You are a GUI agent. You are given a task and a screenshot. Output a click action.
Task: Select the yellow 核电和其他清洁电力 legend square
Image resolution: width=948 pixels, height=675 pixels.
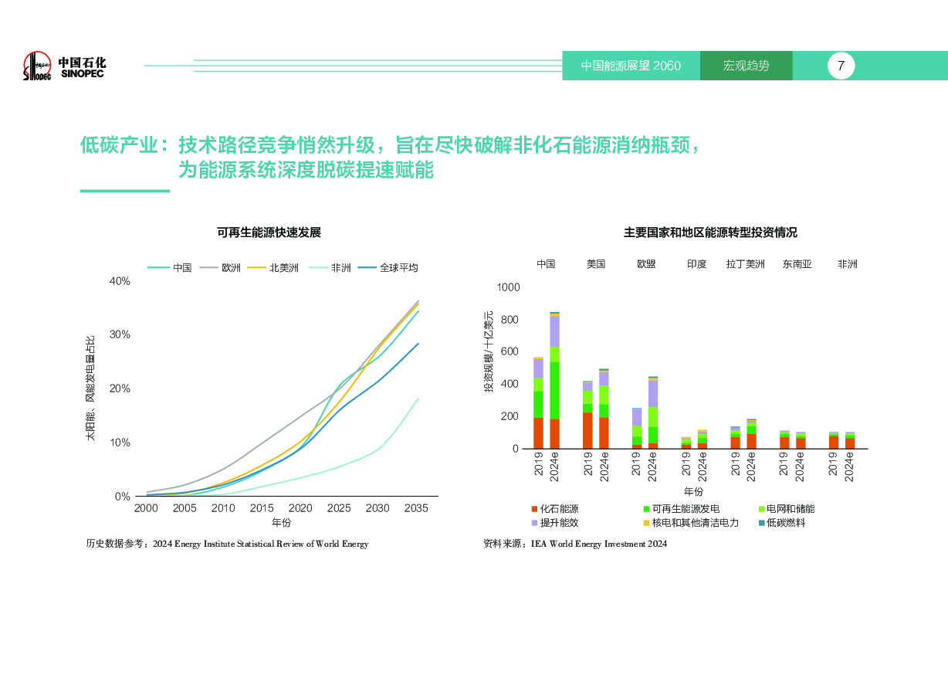tap(646, 523)
